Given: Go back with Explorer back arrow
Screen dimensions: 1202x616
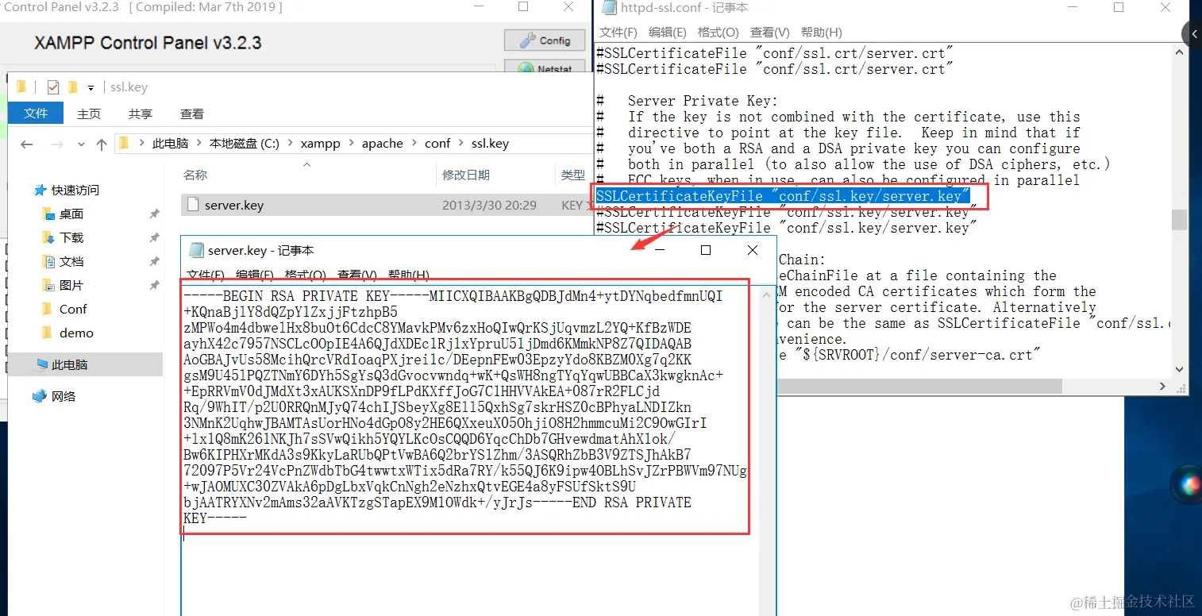Looking at the screenshot, I should click(27, 144).
